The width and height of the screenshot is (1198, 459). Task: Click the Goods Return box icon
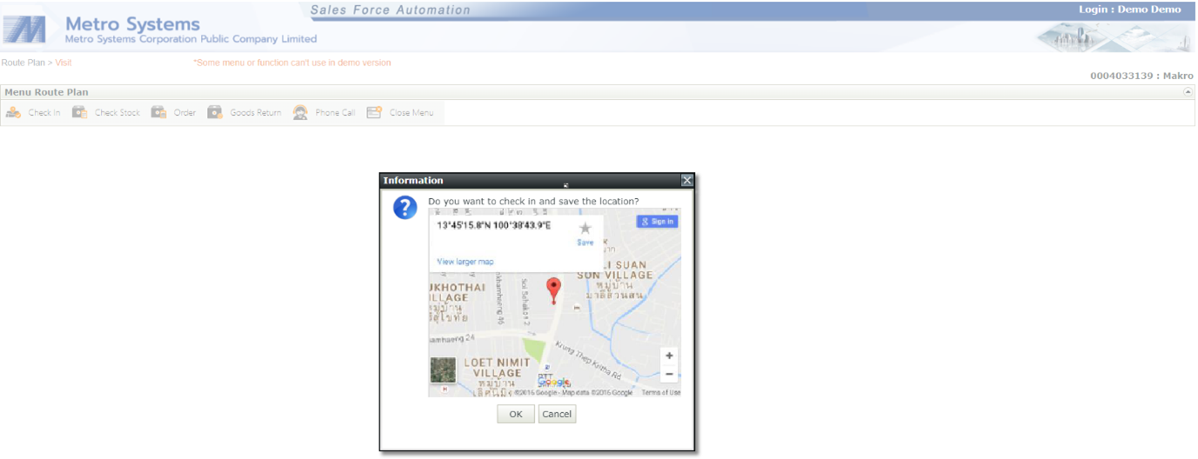coord(215,112)
